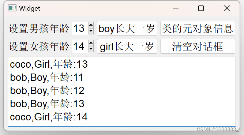The height and width of the screenshot is (135, 244).
Task: Click the 'Widget' window title text
Action: (x=30, y=8)
